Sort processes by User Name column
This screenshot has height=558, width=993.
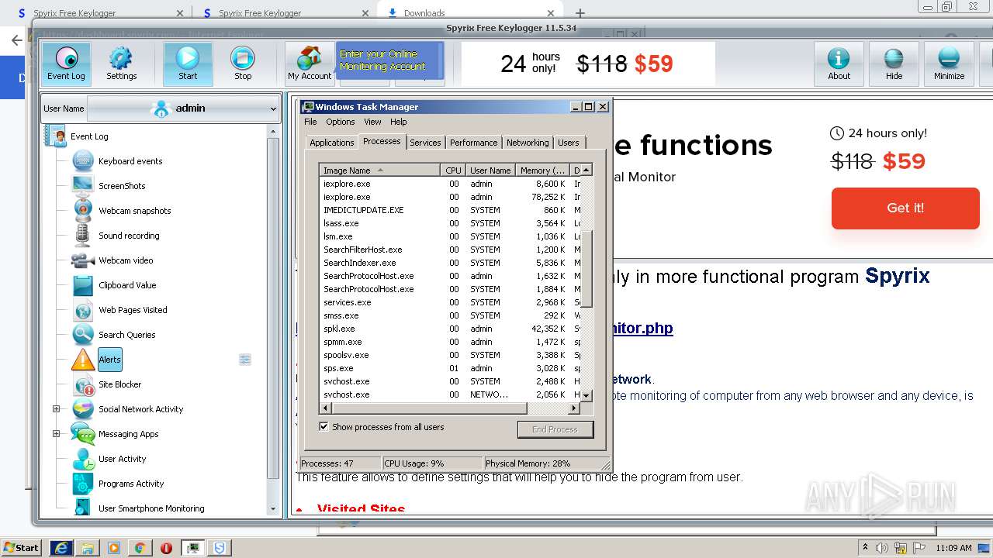[490, 170]
